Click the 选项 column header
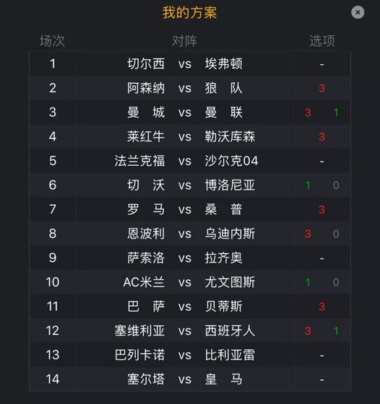 [322, 41]
